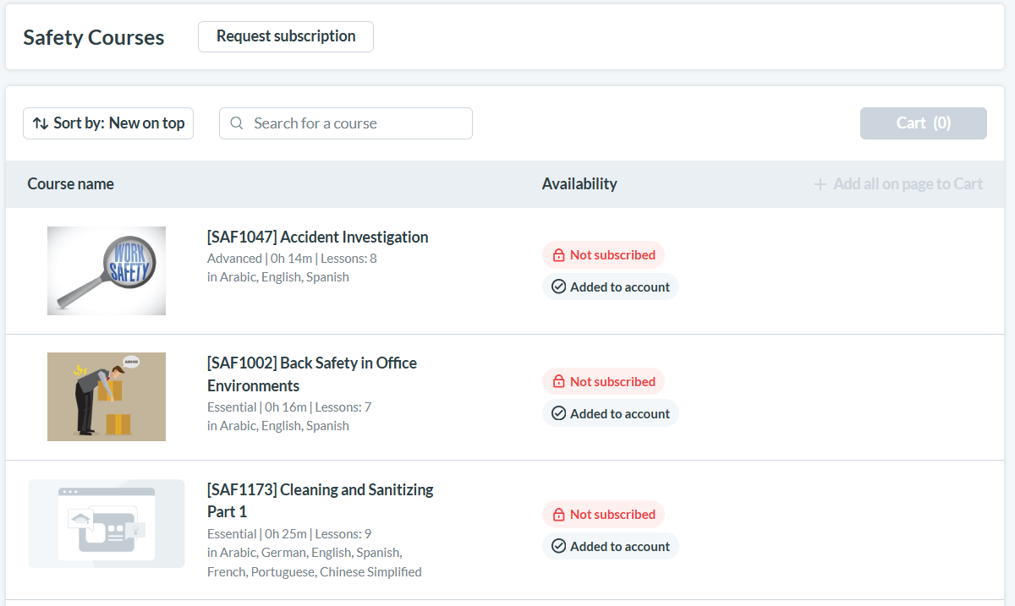Image resolution: width=1015 pixels, height=606 pixels.
Task: Open [SAF1047] Accident Investigation course
Action: (318, 237)
